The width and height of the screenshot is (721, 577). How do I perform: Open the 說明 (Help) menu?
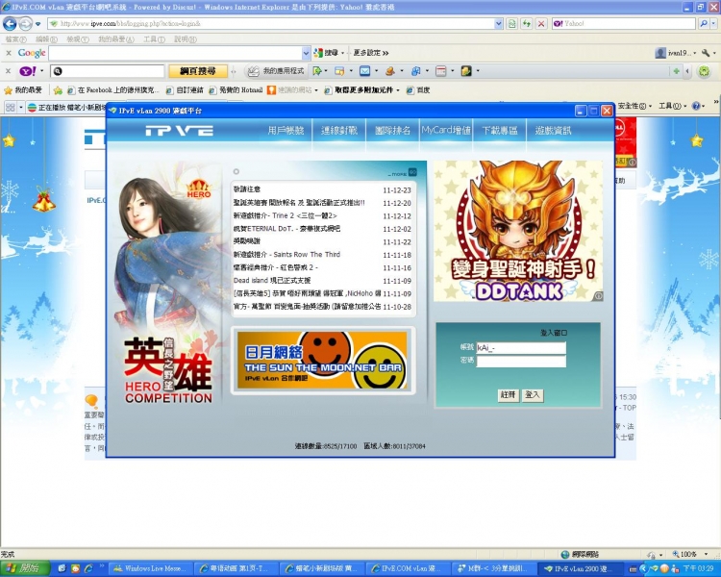pos(186,39)
